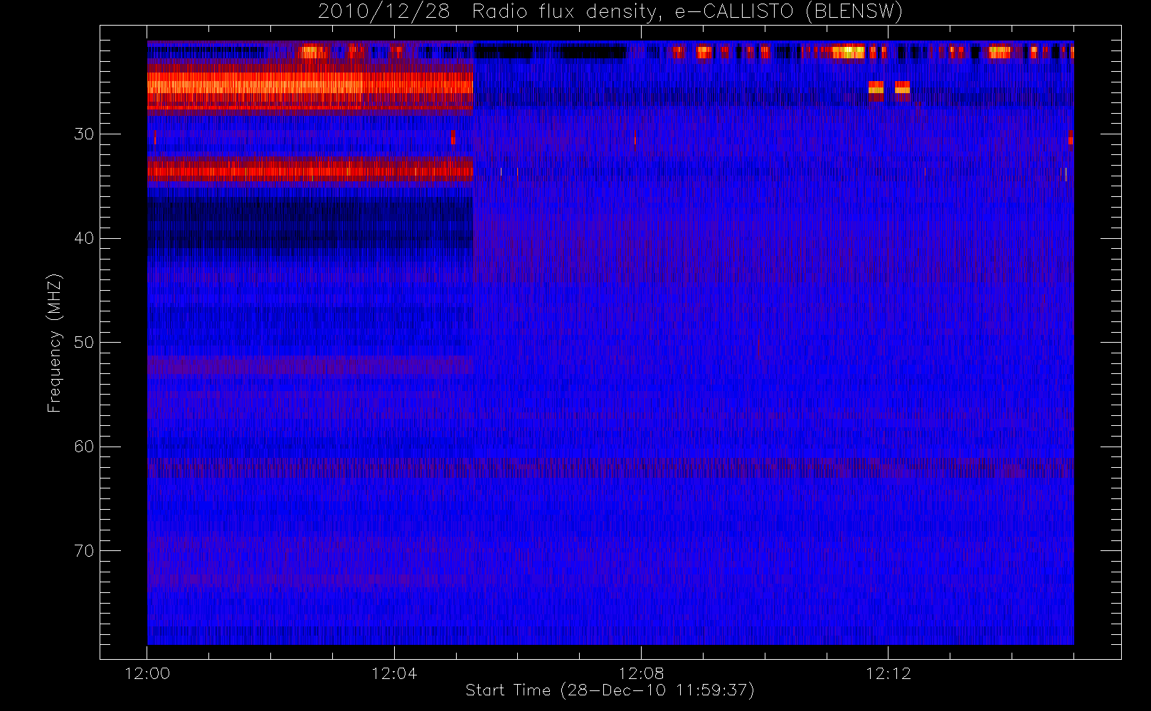Click the 30 frequency axis label

pos(84,134)
